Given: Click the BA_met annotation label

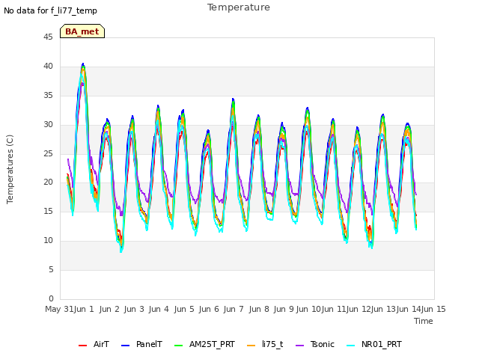Looking at the screenshot, I should (82, 31).
